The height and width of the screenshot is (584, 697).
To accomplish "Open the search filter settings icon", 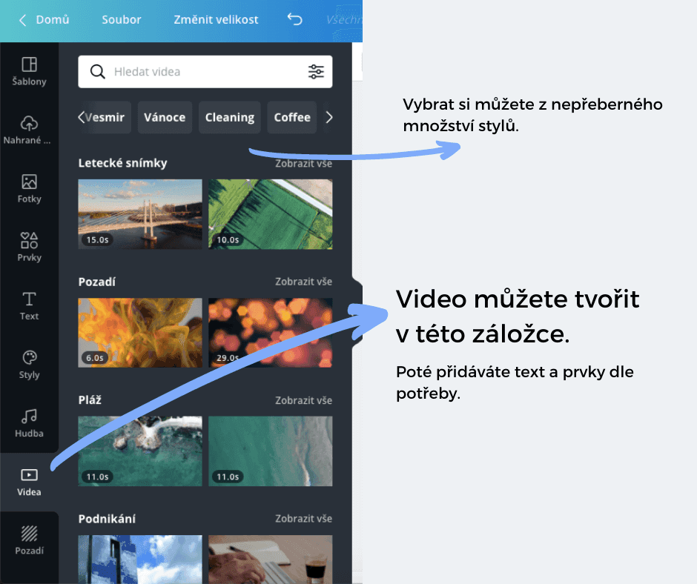I will [x=316, y=72].
